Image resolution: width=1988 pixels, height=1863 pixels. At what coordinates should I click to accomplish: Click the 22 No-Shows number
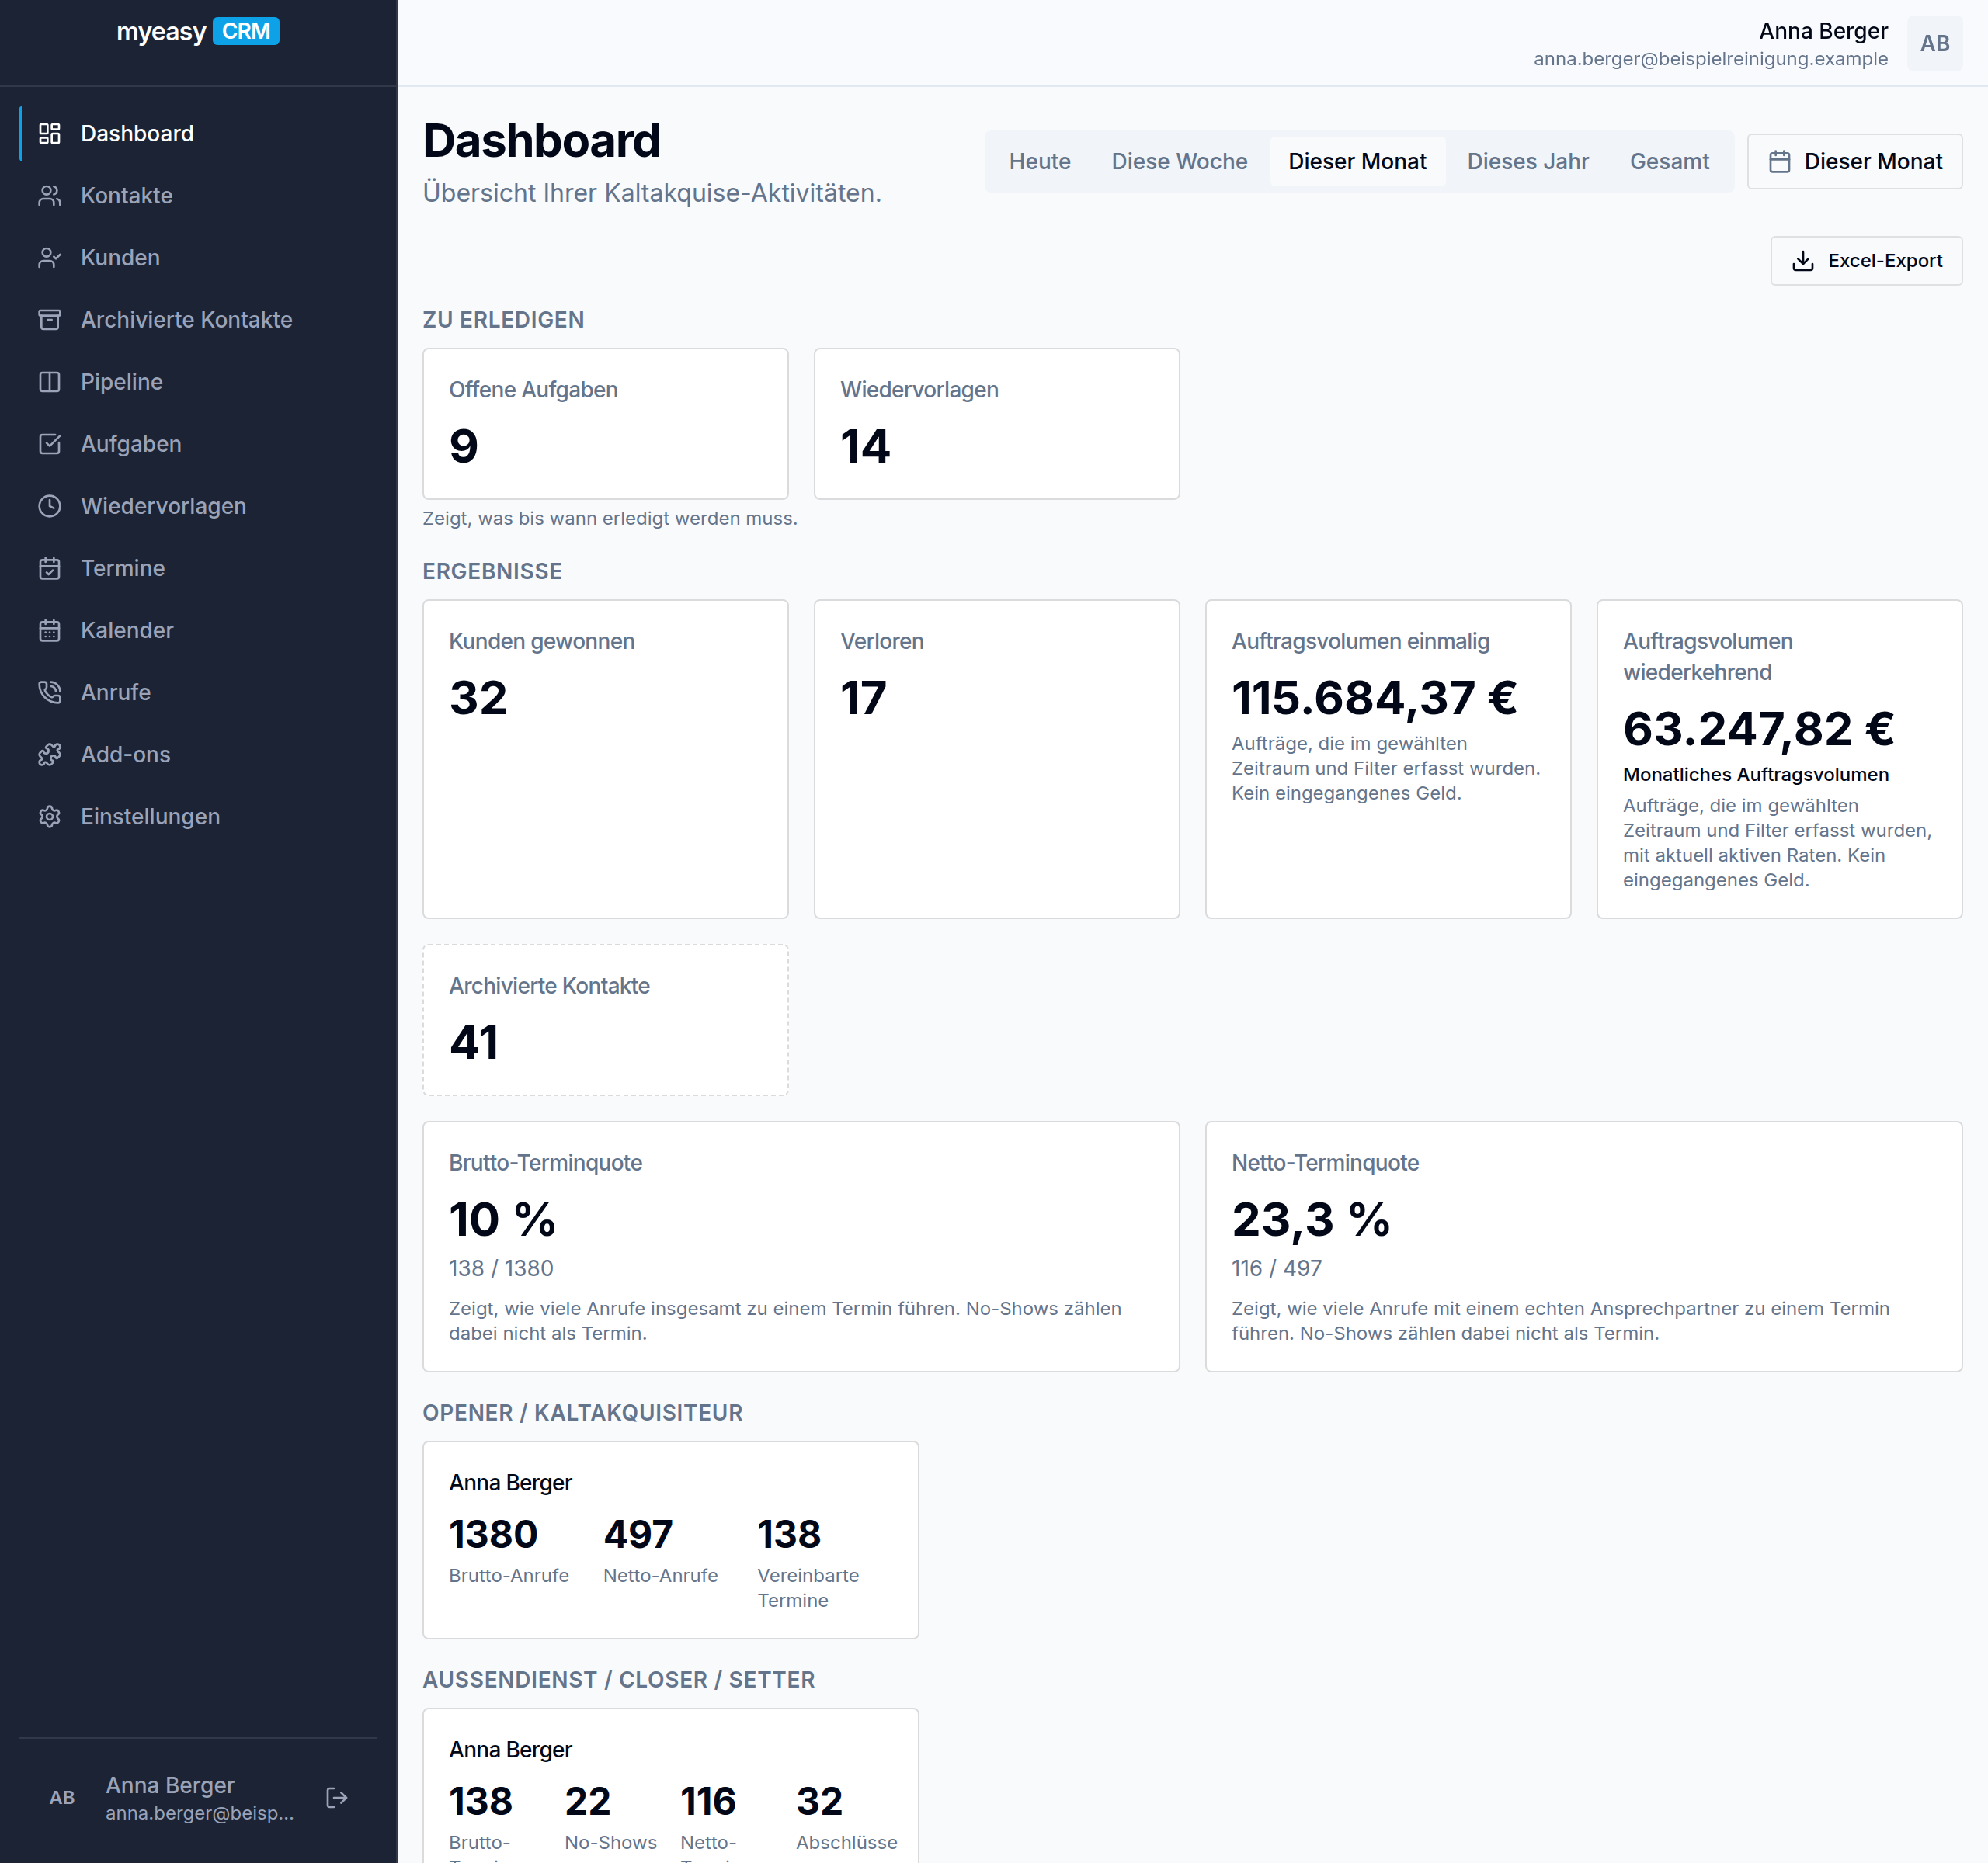tap(587, 1801)
